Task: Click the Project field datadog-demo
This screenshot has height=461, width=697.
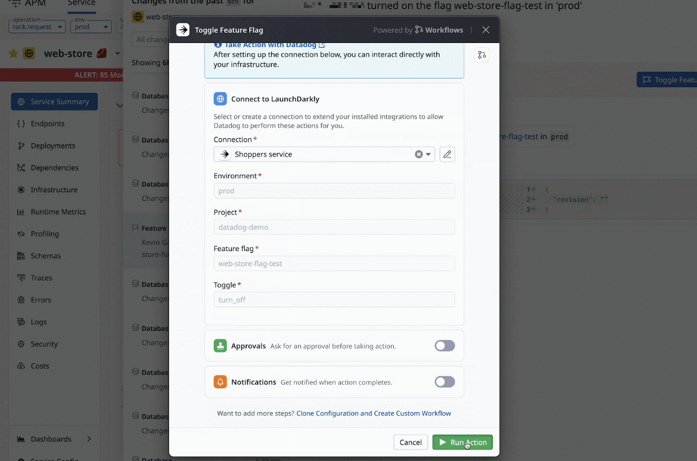Action: (334, 227)
